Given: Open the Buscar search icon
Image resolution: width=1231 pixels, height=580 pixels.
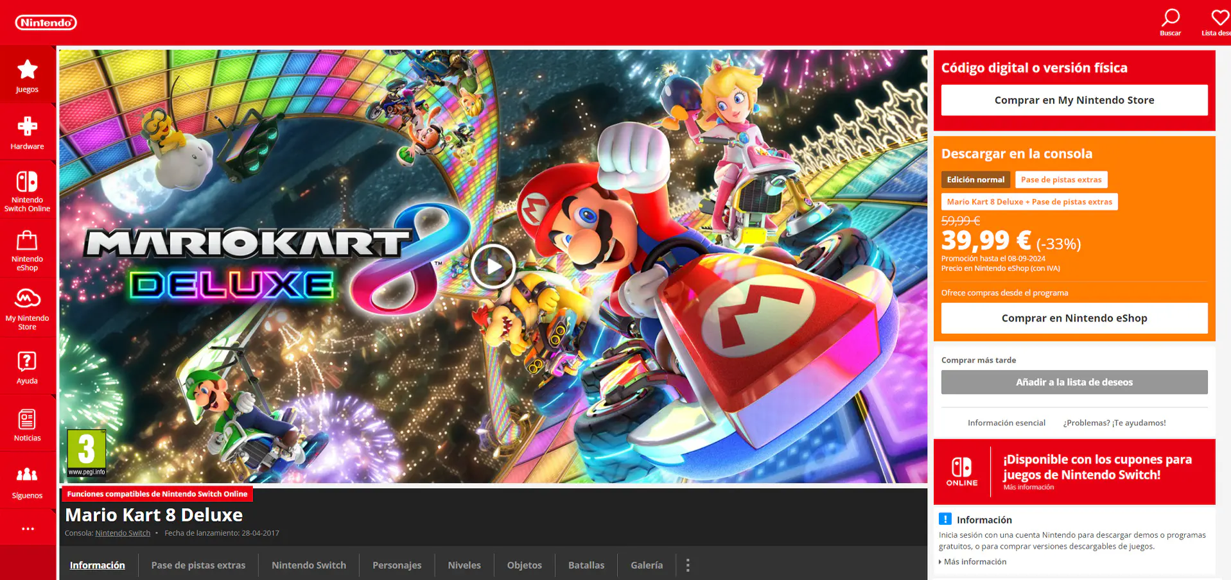Looking at the screenshot, I should [x=1170, y=22].
